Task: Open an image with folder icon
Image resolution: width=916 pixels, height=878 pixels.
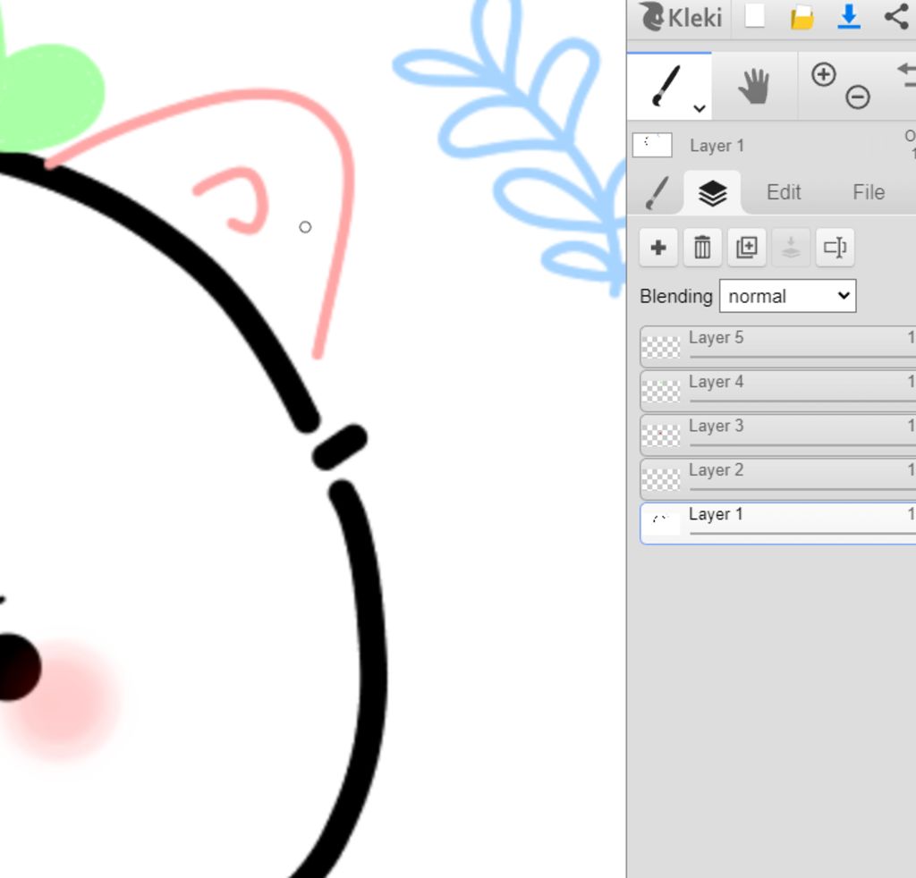Action: click(x=802, y=17)
